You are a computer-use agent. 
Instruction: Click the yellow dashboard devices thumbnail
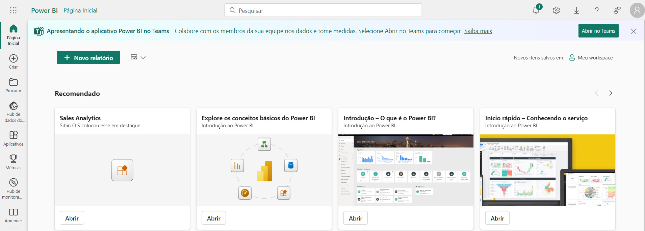pos(548,170)
